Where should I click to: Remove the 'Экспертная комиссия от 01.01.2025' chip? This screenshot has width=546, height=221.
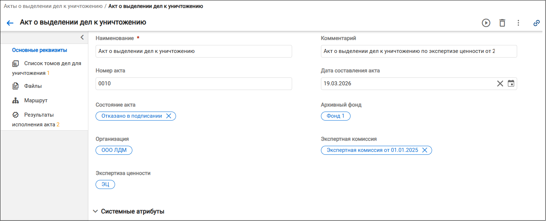(424, 150)
